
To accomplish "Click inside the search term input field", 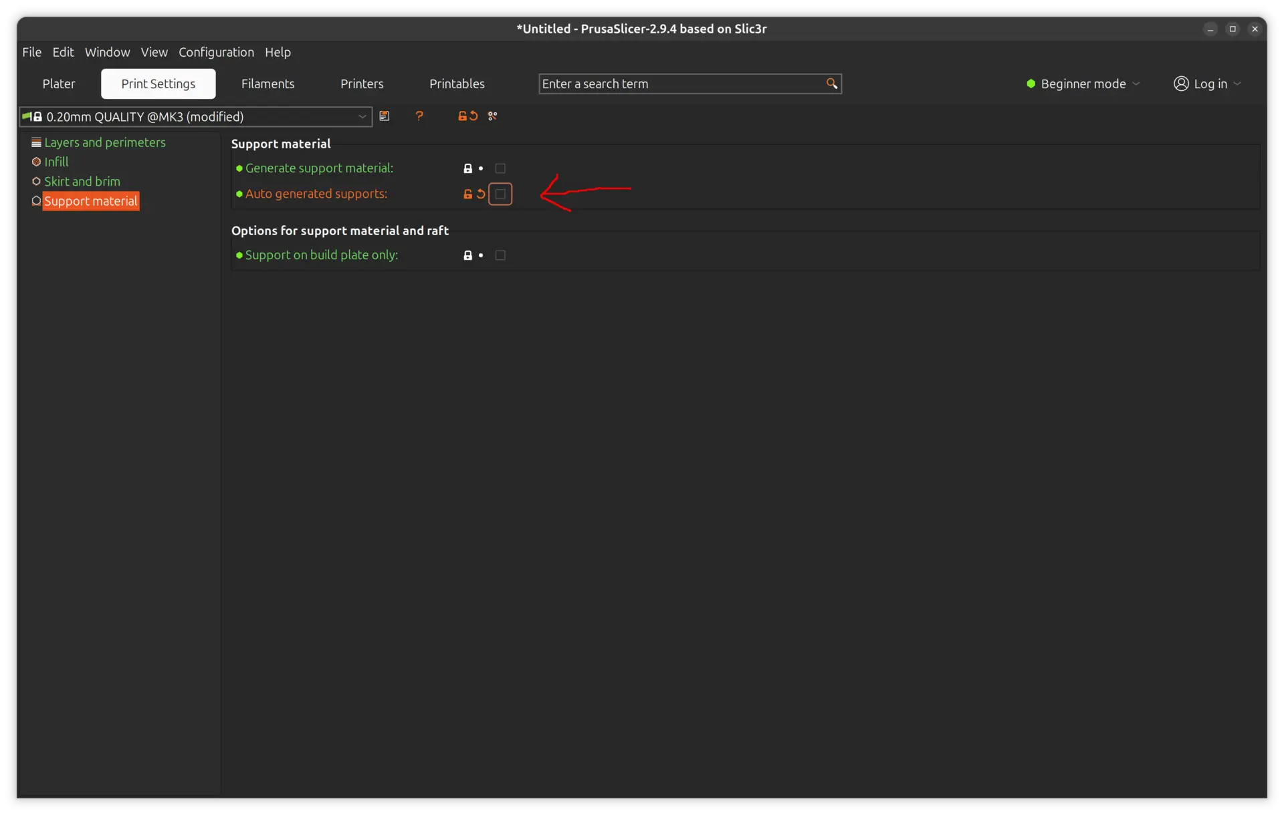I will click(x=669, y=84).
